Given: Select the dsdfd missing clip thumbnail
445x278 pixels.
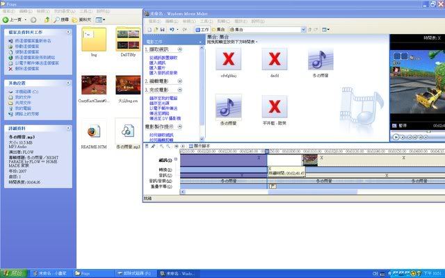Looking at the screenshot, I should [x=275, y=60].
